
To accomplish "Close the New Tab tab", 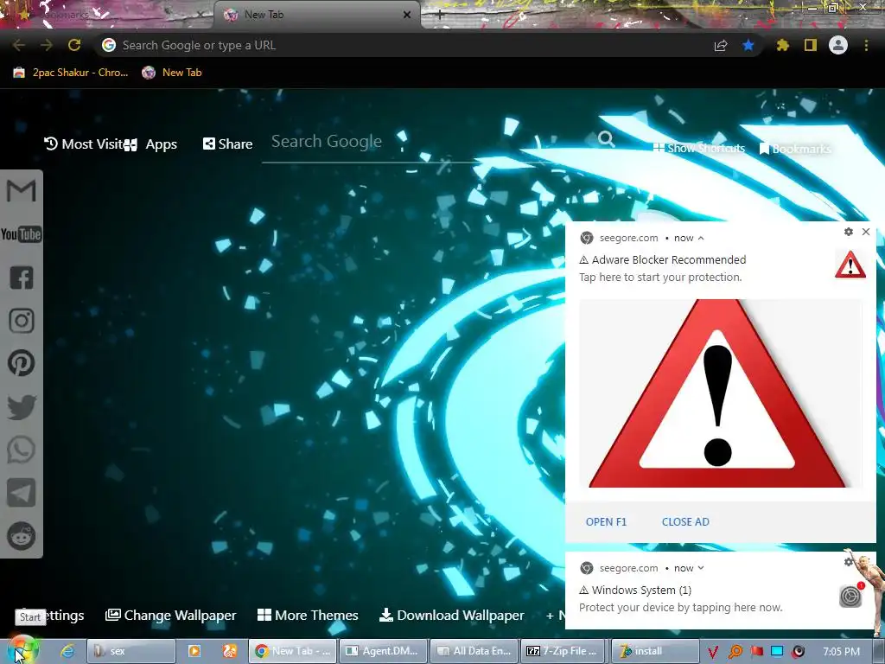I will (407, 16).
